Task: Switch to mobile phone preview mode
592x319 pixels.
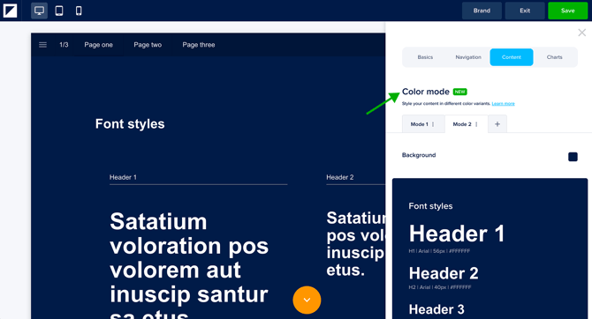Action: (79, 11)
